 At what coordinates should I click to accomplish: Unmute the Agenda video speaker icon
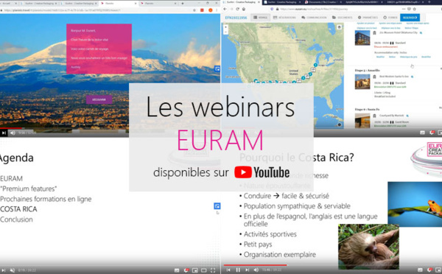click(12, 270)
